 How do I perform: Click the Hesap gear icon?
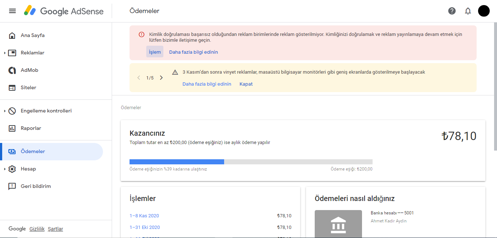(x=12, y=169)
